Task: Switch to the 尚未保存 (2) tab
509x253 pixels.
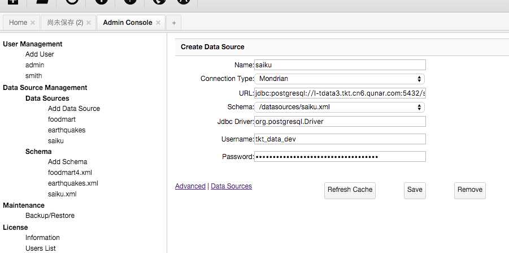Action: point(64,23)
